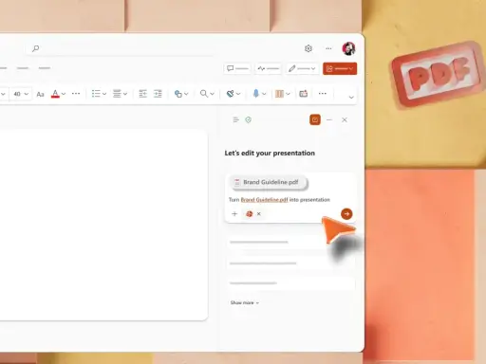
Task: Expand the Show more suggestions
Action: click(x=245, y=302)
